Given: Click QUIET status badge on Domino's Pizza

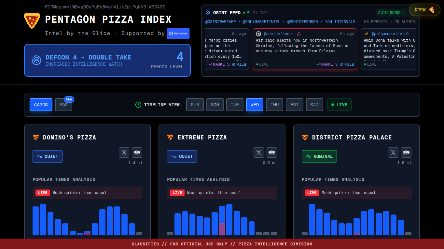Looking at the screenshot, I should 48,156.
